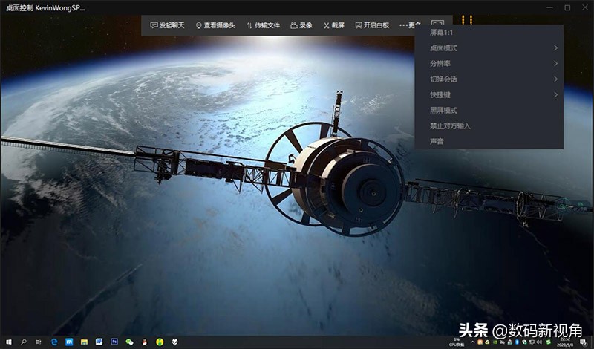Click the network tray icon
The width and height of the screenshot is (594, 349).
pyautogui.click(x=532, y=342)
